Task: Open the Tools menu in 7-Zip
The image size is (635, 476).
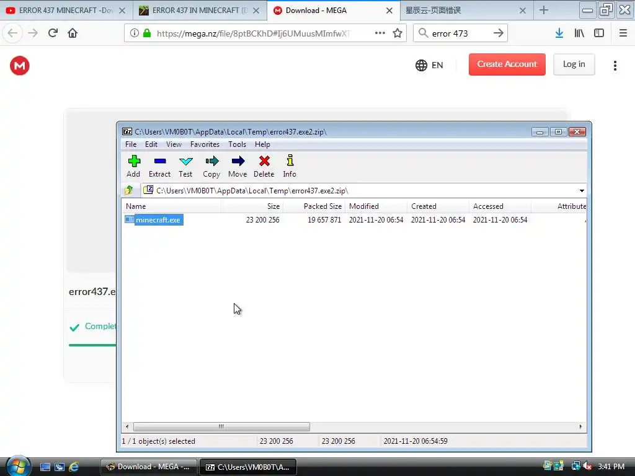Action: 237,144
